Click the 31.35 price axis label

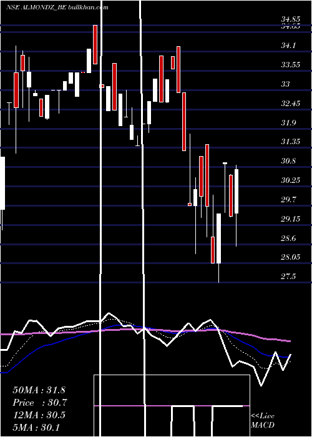(290, 142)
